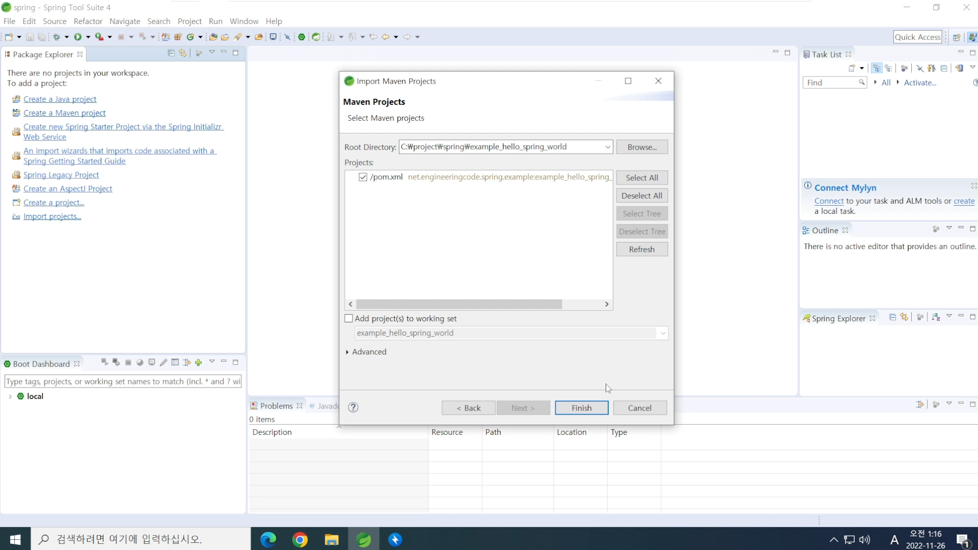Screen dimensions: 978x550
Task: Toggle Show Only My Tasks in Task List
Action: [x=932, y=68]
